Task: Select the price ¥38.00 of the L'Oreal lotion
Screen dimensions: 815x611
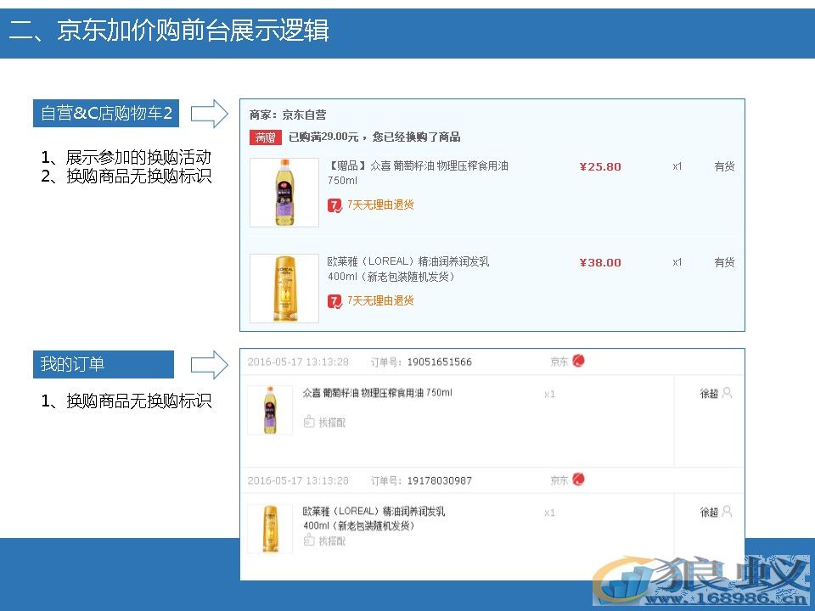Action: click(600, 263)
